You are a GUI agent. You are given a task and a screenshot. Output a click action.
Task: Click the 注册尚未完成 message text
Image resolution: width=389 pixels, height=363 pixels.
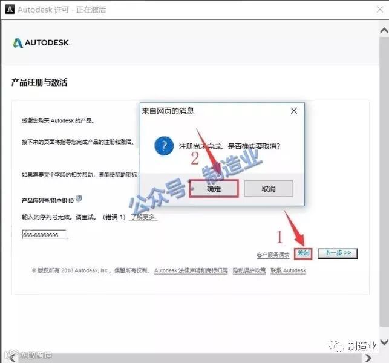tap(229, 146)
